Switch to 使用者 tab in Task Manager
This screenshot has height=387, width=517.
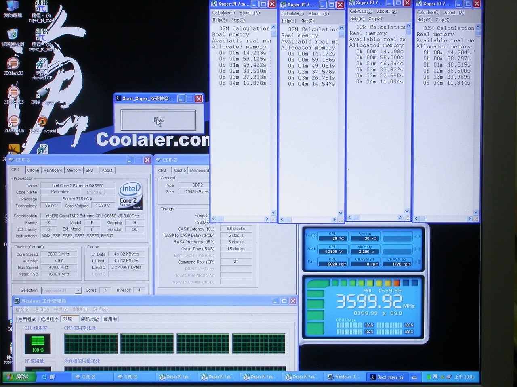(x=110, y=319)
